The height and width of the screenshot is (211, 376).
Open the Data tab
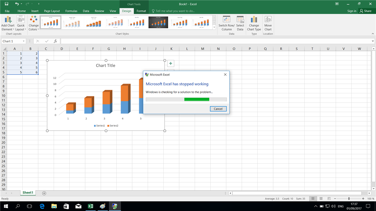pos(86,11)
